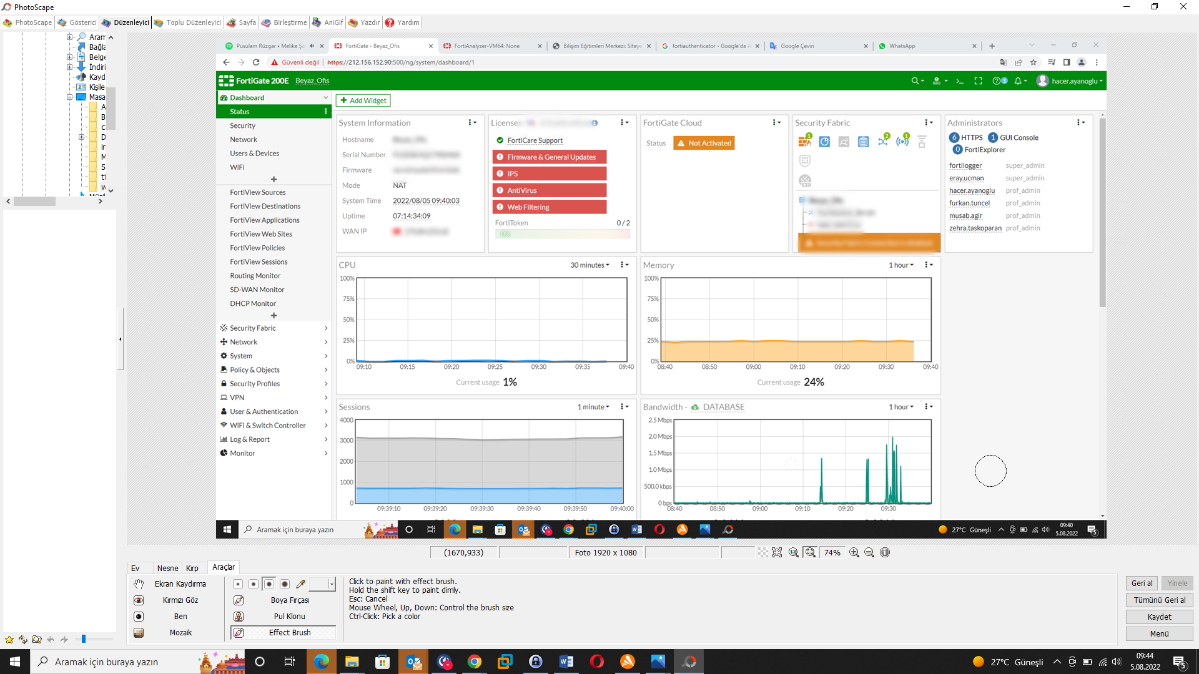This screenshot has width=1199, height=674.
Task: Open Microsoft Edge from the Windows taskbar
Action: tap(322, 662)
